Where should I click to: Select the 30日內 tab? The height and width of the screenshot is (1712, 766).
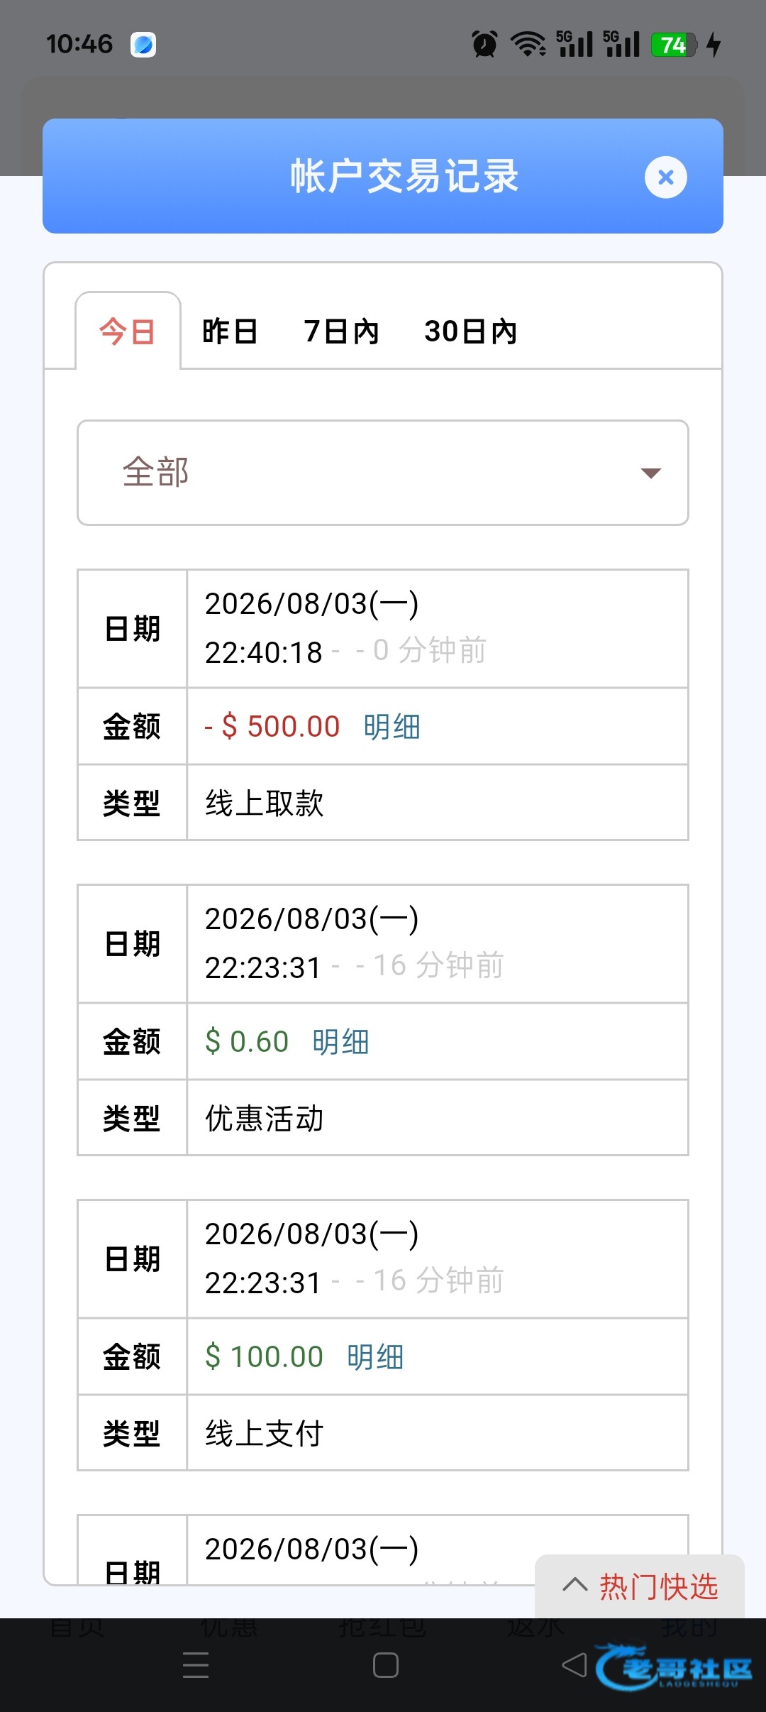tap(471, 331)
